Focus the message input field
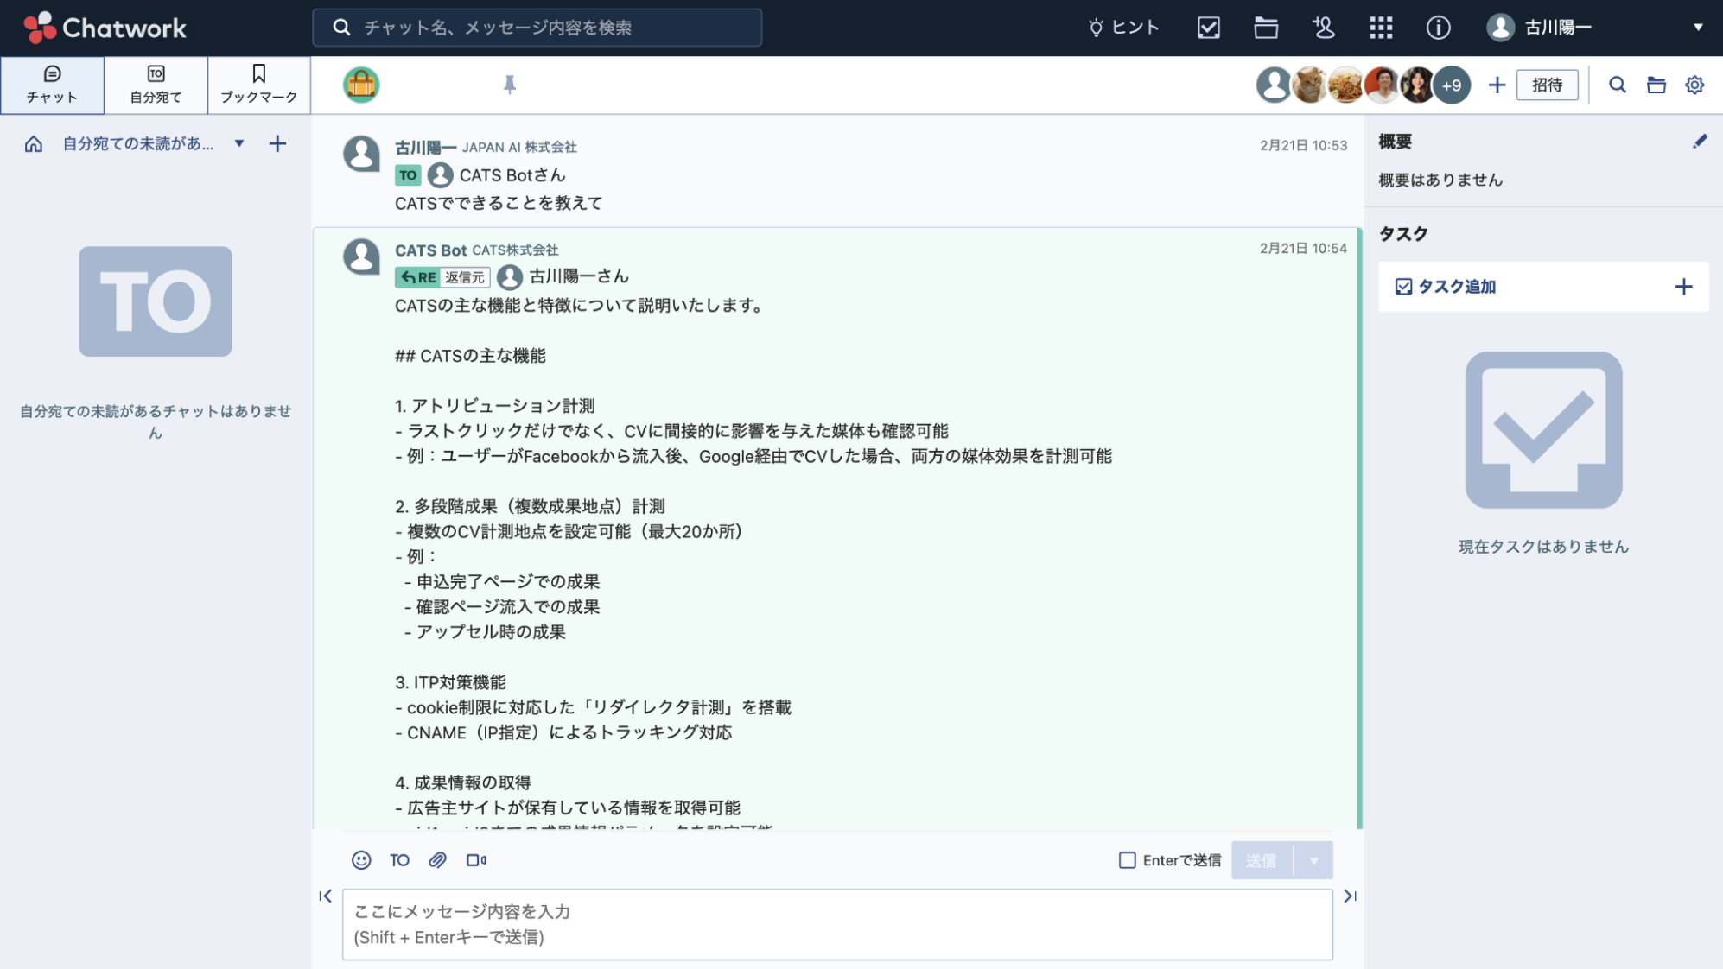The height and width of the screenshot is (969, 1723). pos(837,924)
